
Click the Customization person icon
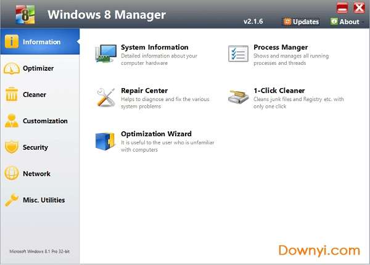click(x=12, y=121)
